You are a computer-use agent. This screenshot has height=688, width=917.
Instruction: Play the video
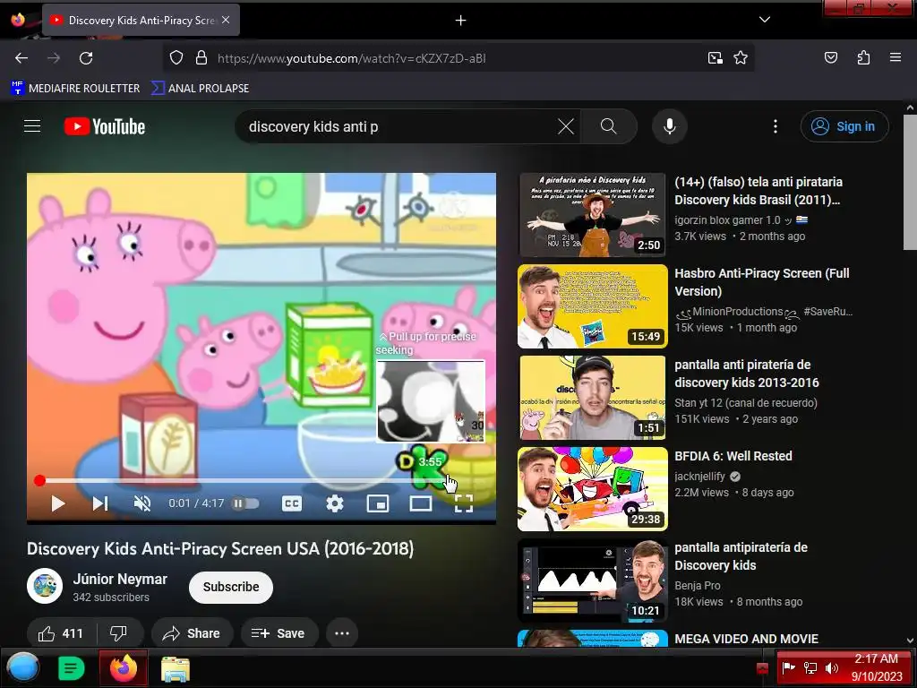pos(57,503)
